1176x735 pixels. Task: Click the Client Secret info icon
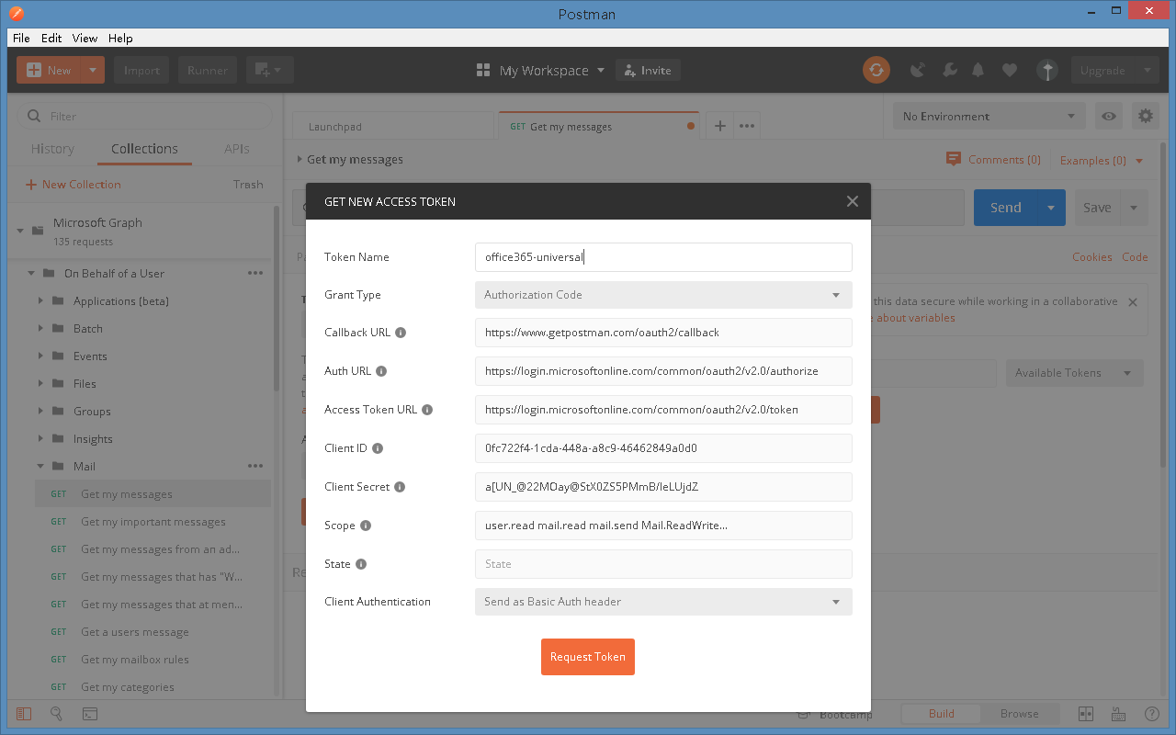pyautogui.click(x=400, y=487)
